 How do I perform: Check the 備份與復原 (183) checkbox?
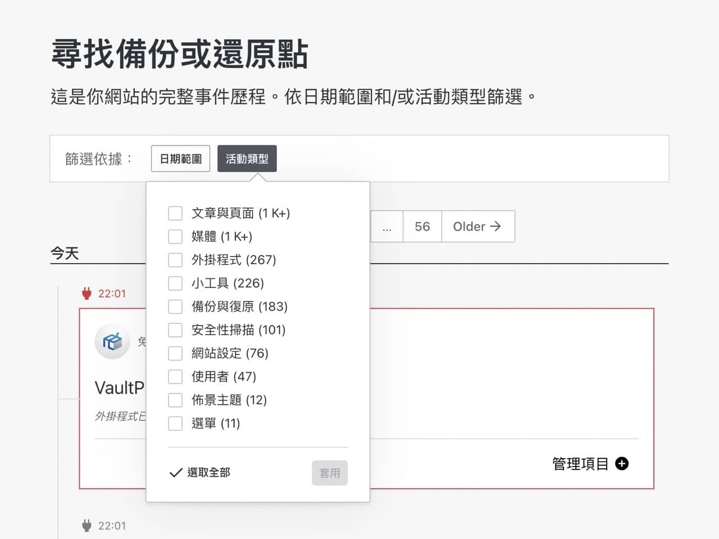(x=175, y=307)
